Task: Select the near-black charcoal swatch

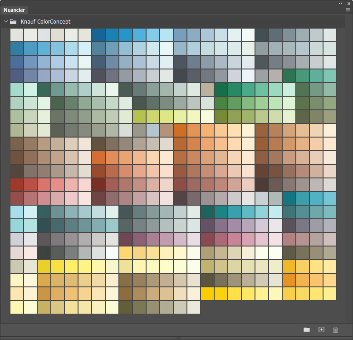Action: (x=44, y=253)
